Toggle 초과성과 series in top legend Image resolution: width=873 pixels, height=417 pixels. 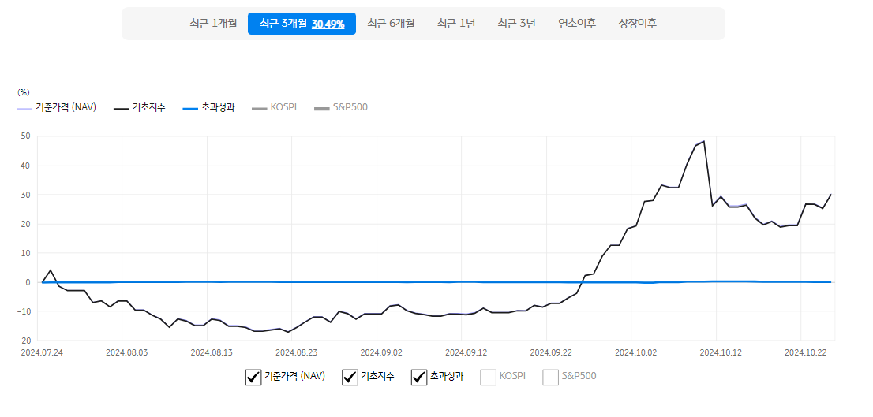[208, 107]
